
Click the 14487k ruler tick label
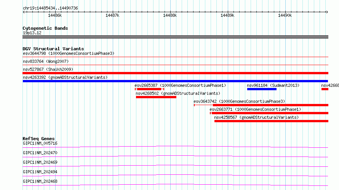112,15
